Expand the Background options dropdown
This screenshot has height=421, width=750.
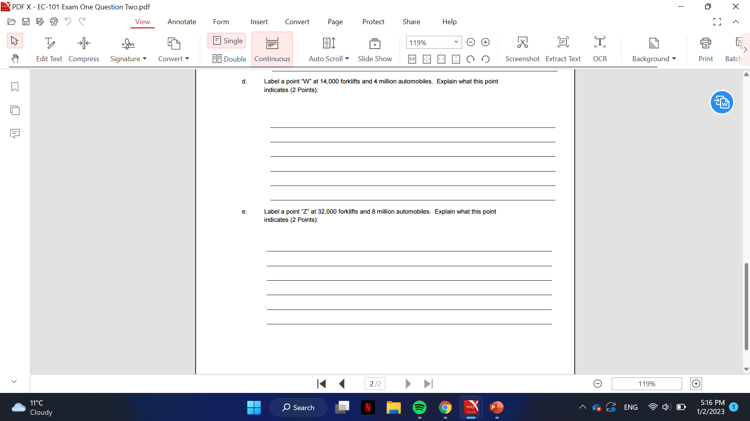[x=674, y=58]
